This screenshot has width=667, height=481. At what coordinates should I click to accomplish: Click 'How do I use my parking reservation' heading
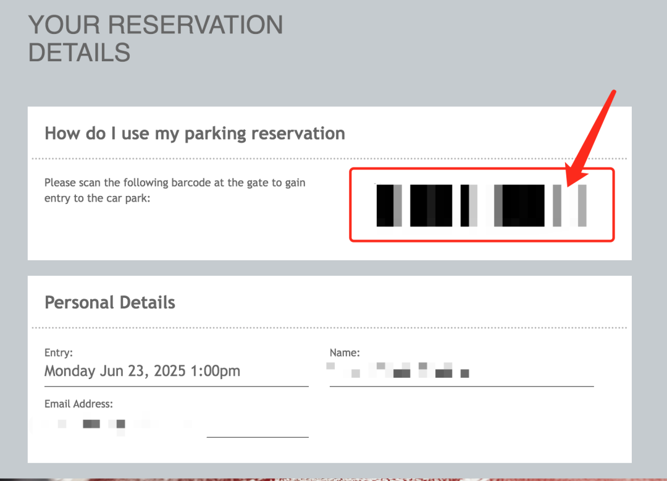coord(195,134)
